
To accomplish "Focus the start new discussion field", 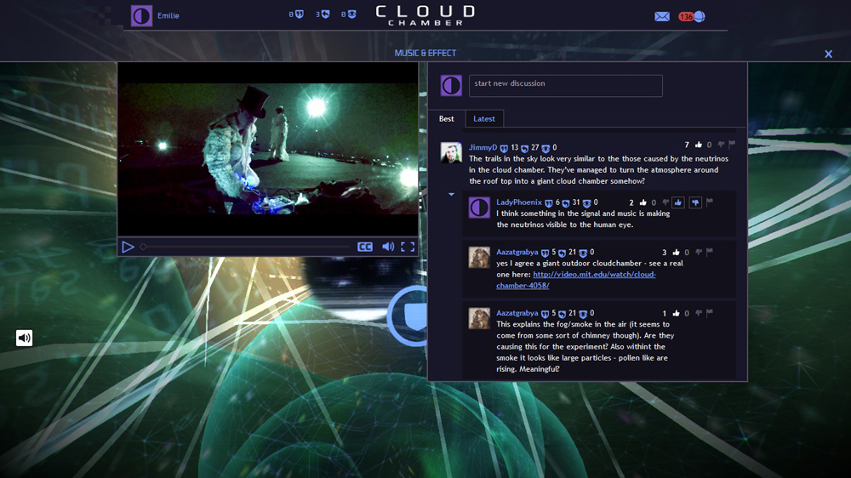I will 565,85.
